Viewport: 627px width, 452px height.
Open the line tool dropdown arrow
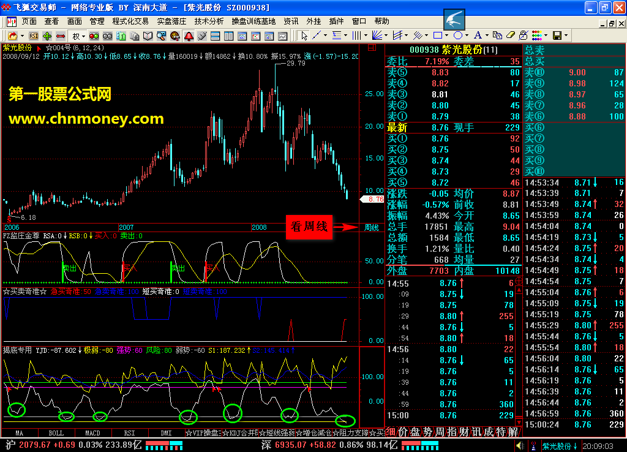pos(325,36)
